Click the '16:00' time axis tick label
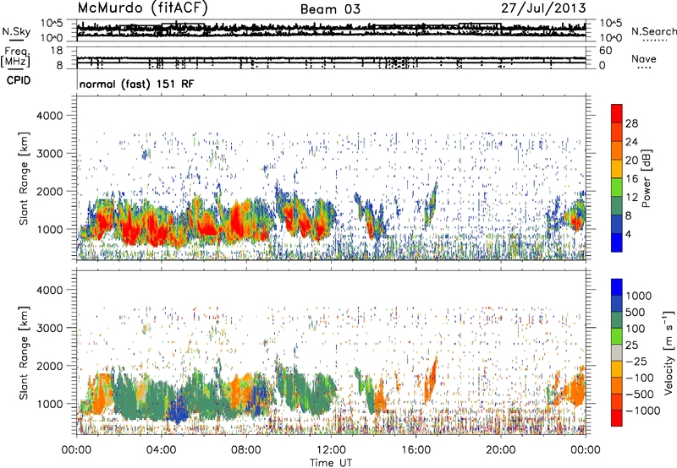This screenshot has height=468, width=677. pos(416,450)
